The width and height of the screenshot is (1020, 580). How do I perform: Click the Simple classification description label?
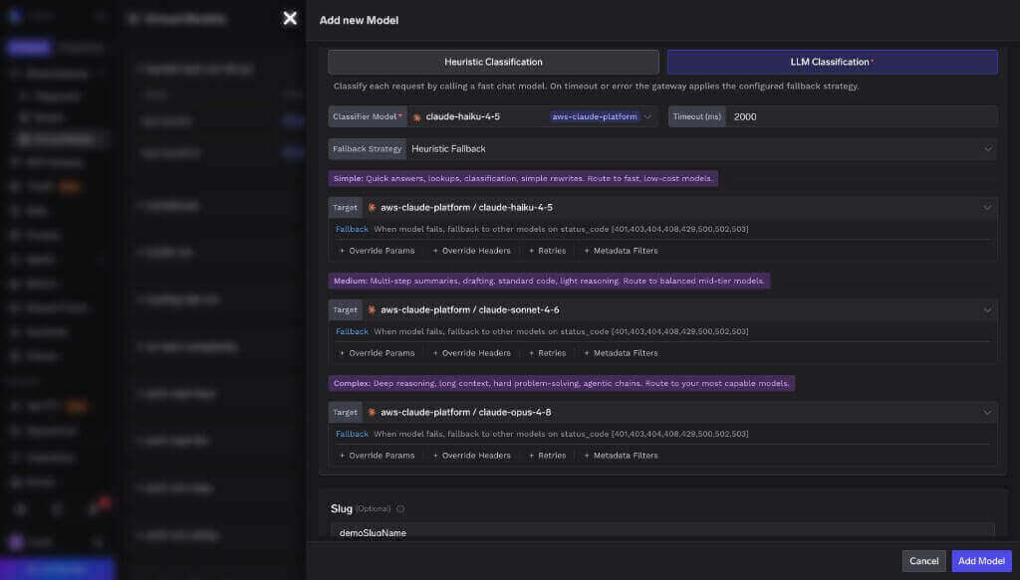[x=523, y=179]
